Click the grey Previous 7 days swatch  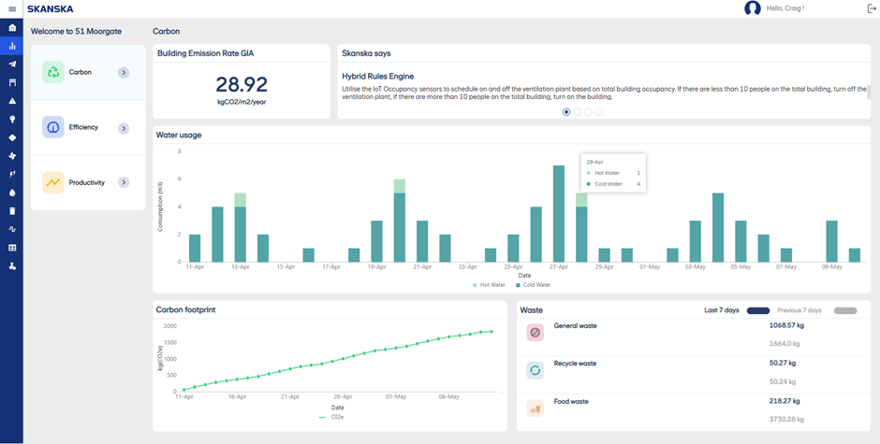pos(845,310)
